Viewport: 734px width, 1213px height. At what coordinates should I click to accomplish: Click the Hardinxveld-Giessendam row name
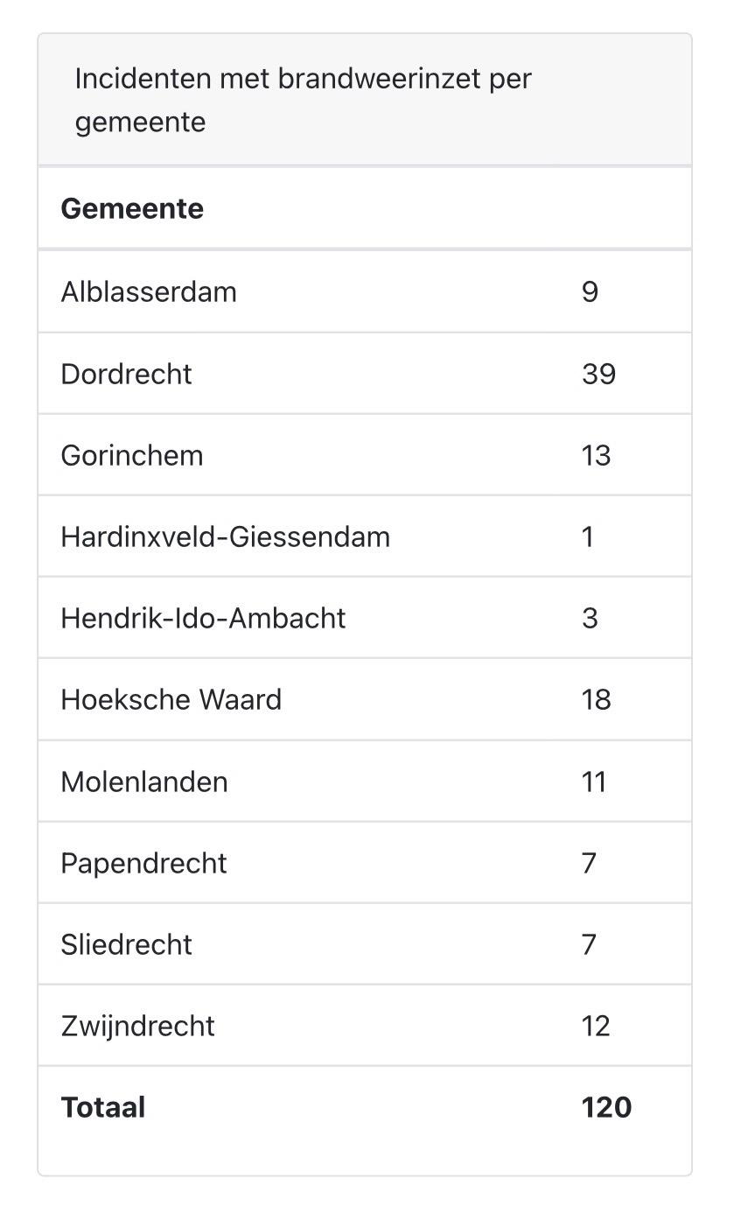pyautogui.click(x=225, y=536)
